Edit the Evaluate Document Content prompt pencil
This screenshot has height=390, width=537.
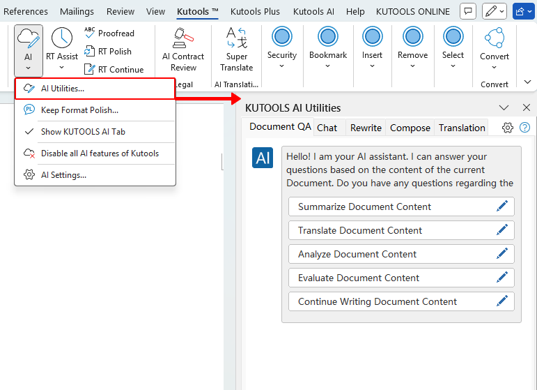(x=502, y=277)
